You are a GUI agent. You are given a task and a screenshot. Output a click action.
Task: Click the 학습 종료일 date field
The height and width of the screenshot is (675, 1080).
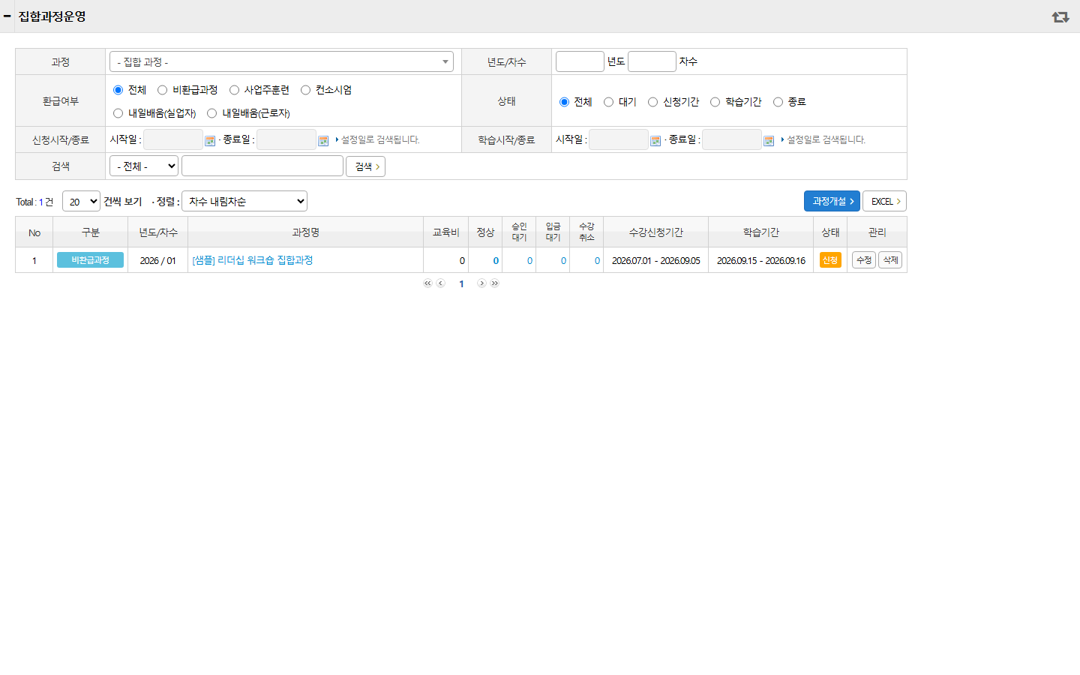tap(732, 139)
